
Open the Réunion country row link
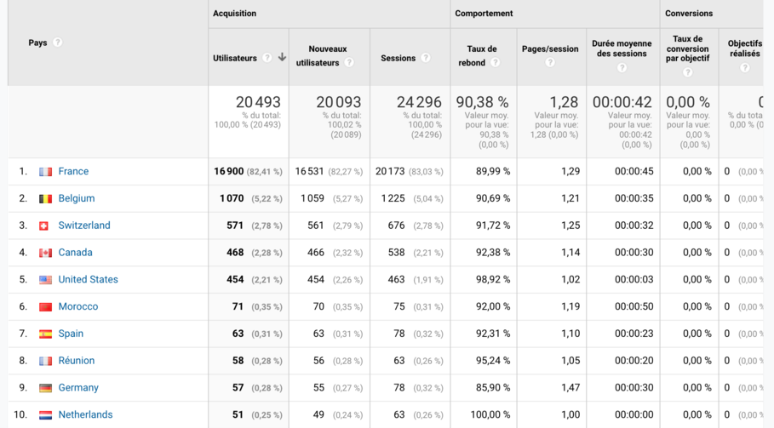coord(77,361)
